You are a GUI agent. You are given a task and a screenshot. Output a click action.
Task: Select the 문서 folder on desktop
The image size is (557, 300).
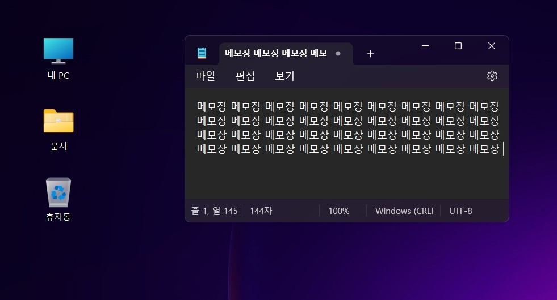click(58, 130)
